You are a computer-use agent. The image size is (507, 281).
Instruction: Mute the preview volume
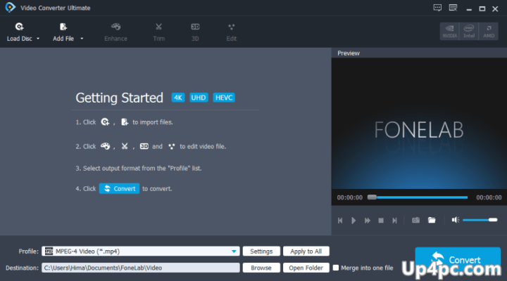[456, 220]
